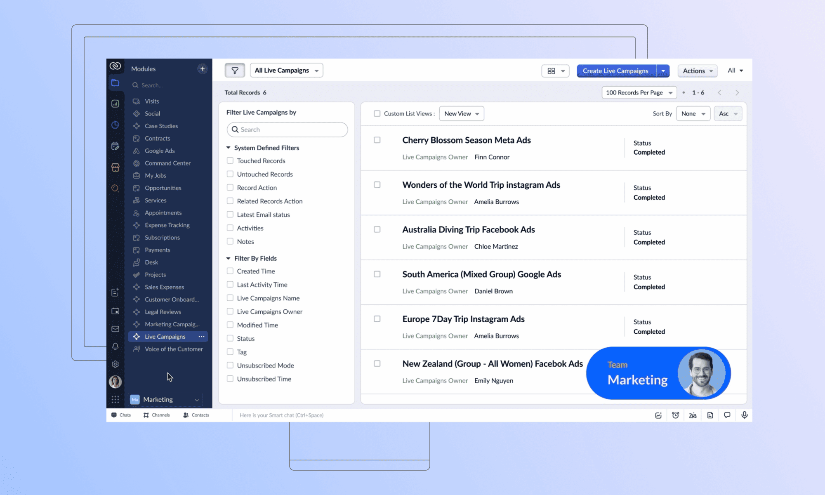Tick the Custom List Views checkbox
825x495 pixels.
point(377,113)
